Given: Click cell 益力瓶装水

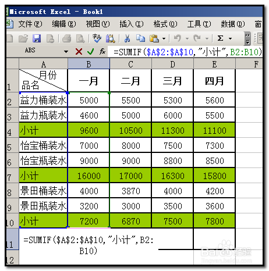Looking at the screenshot, I should [43, 115].
